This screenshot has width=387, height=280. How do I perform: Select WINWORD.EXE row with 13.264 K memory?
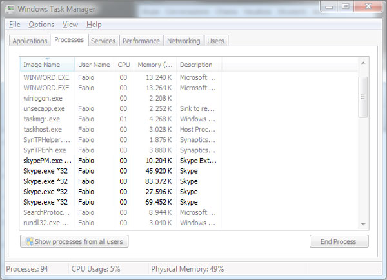tap(121, 88)
